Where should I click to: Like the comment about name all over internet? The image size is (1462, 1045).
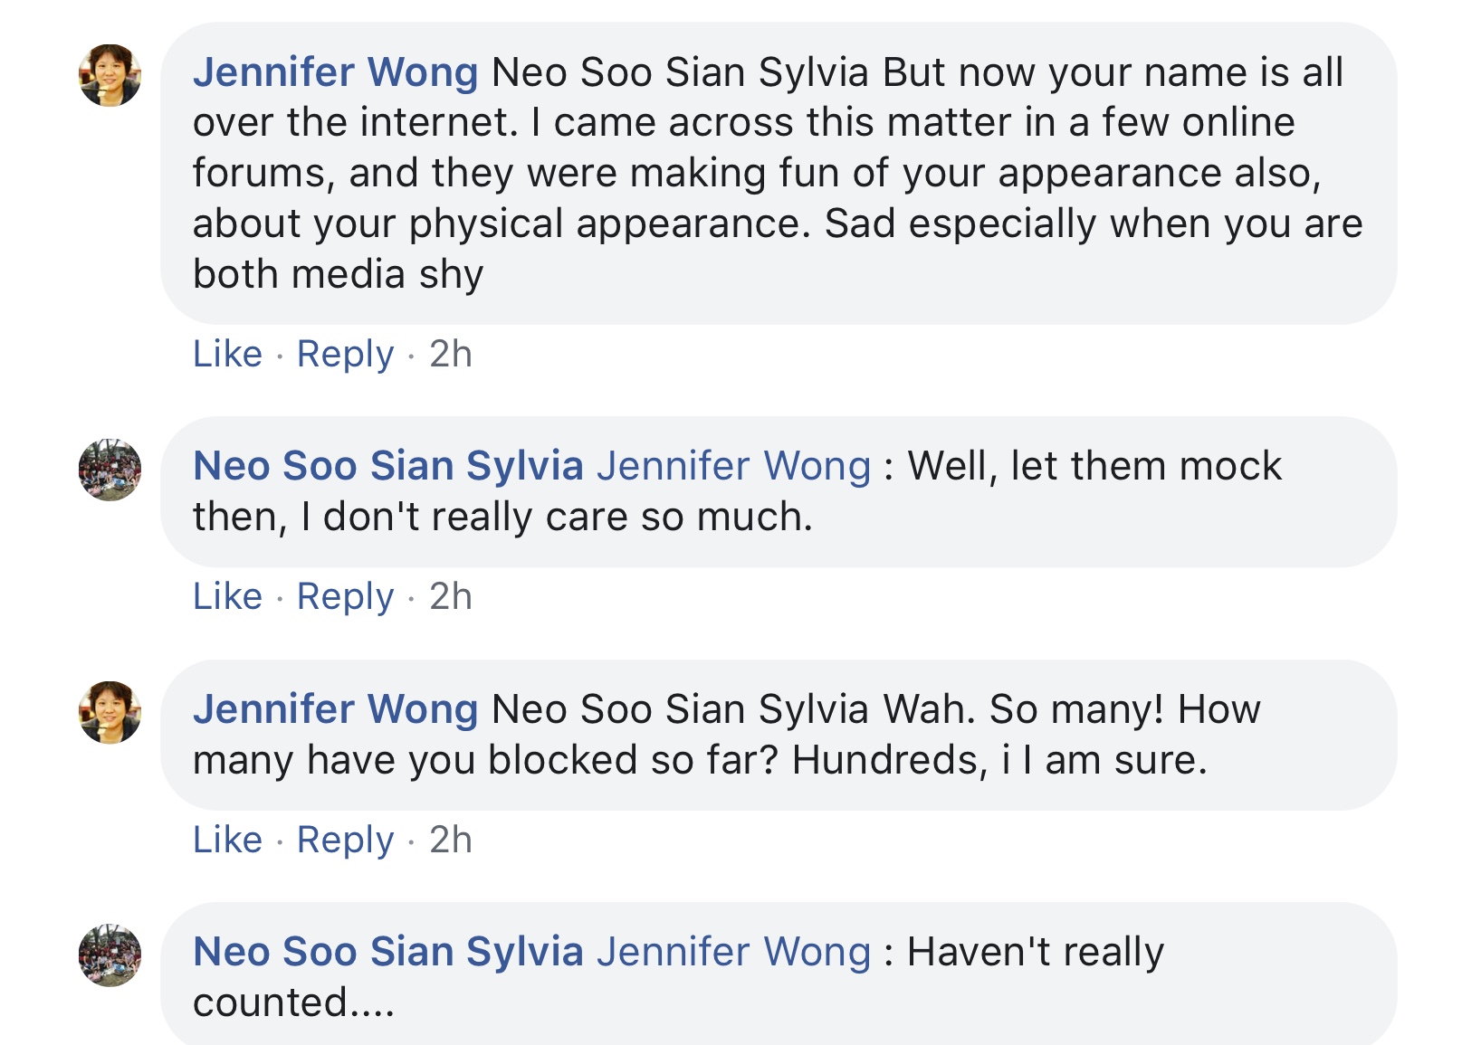click(x=227, y=354)
